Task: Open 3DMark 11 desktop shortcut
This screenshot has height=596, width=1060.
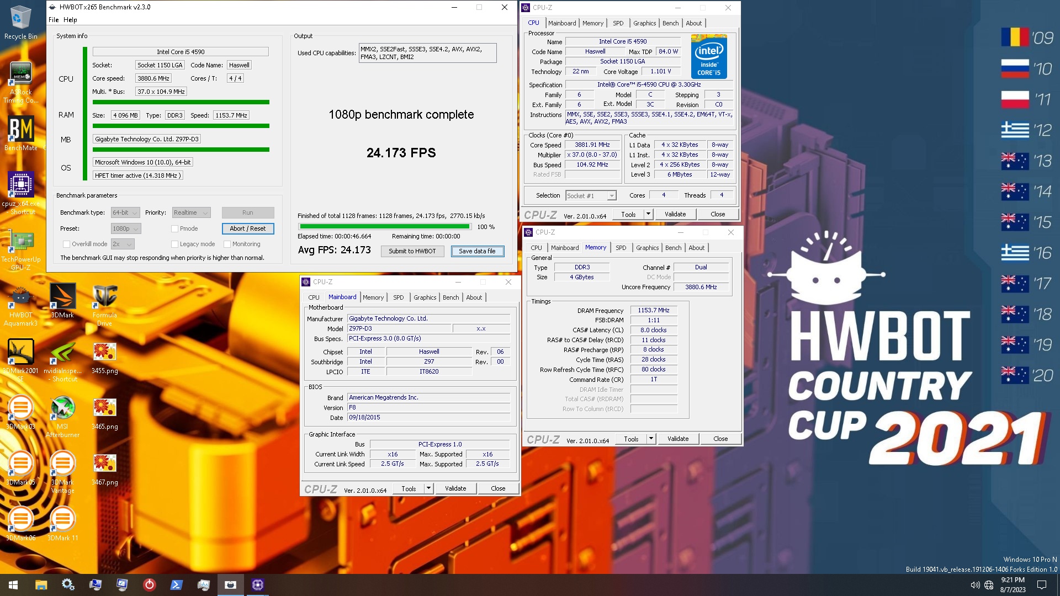Action: (62, 523)
